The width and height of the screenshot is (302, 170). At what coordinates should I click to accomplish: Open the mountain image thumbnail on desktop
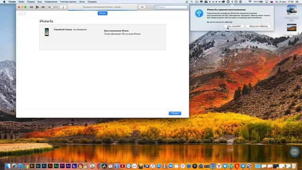tap(292, 27)
